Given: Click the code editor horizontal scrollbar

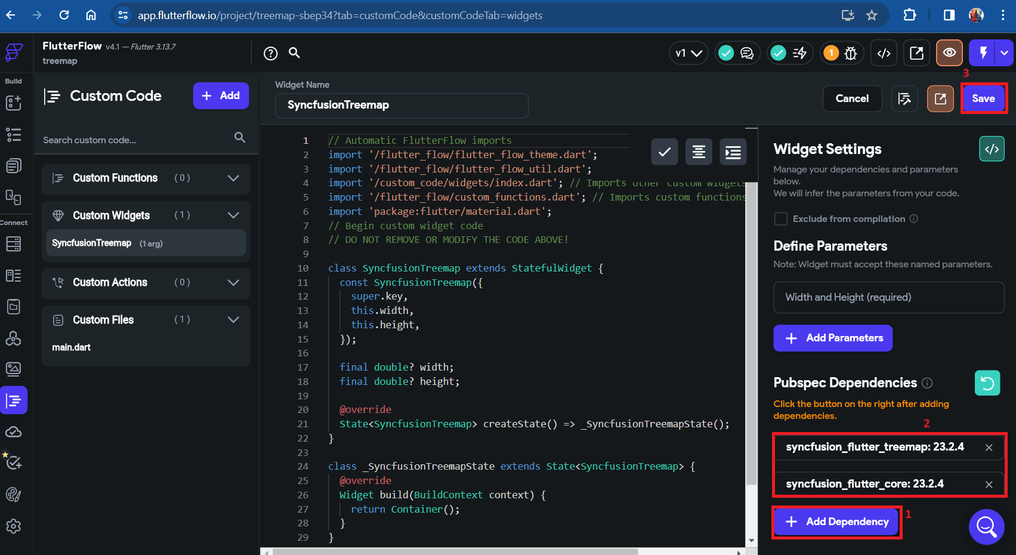Looking at the screenshot, I should [x=455, y=552].
